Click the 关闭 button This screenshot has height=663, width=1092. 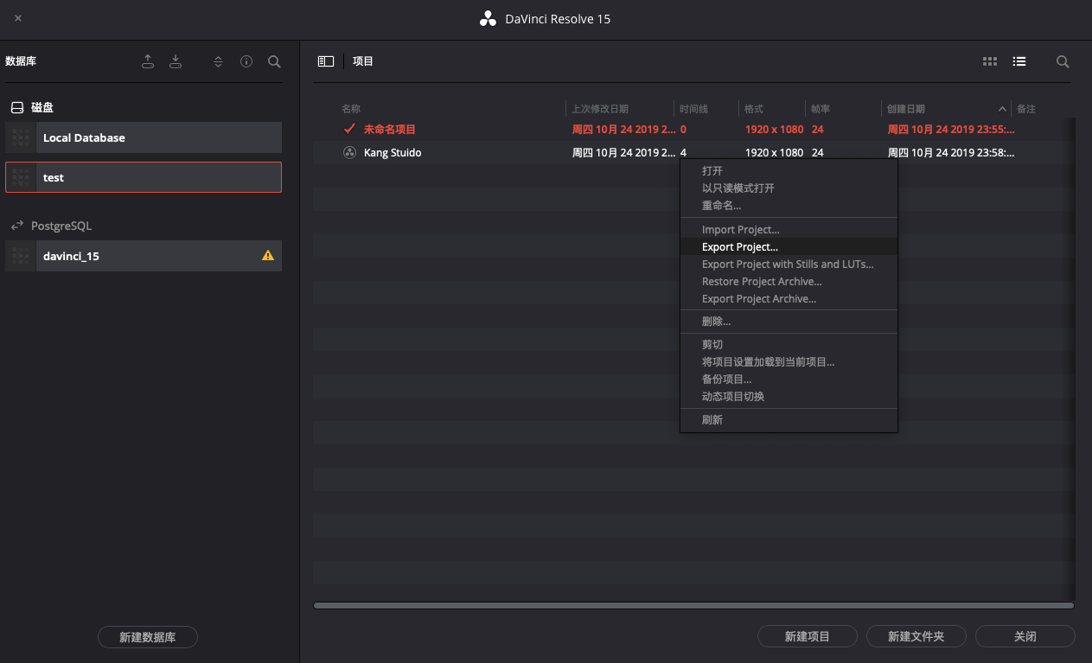tap(1025, 636)
